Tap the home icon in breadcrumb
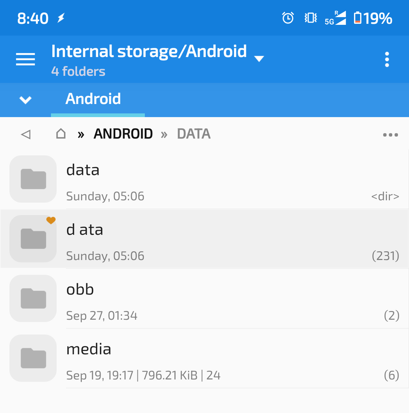The image size is (409, 413). pyautogui.click(x=61, y=134)
